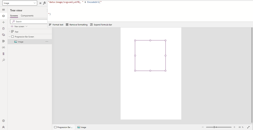Screen dimensions: 253x130
Task: Click the Remove formatting button
Action: pyautogui.click(x=77, y=25)
